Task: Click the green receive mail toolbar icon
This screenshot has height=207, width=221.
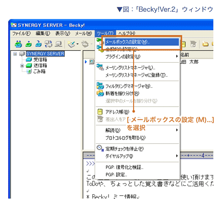Action: [28, 44]
